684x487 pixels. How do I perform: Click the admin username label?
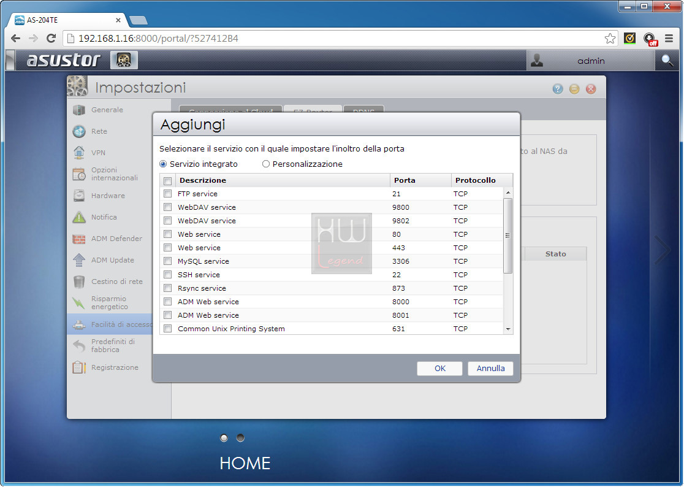coord(591,61)
